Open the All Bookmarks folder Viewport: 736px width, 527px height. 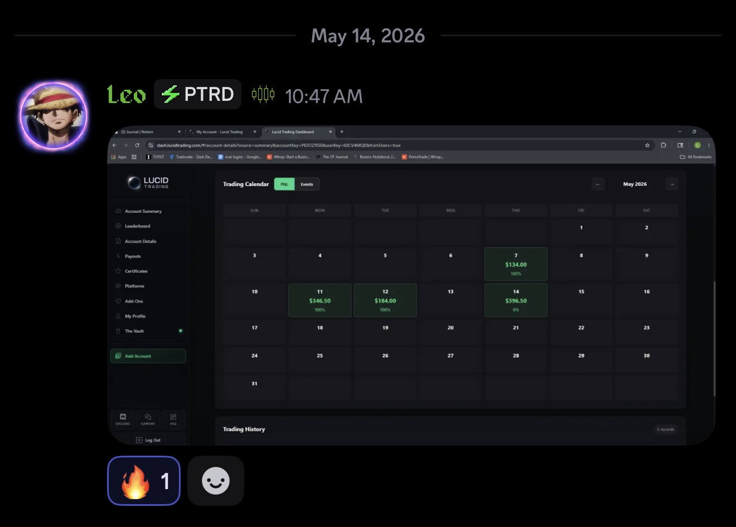tap(696, 157)
